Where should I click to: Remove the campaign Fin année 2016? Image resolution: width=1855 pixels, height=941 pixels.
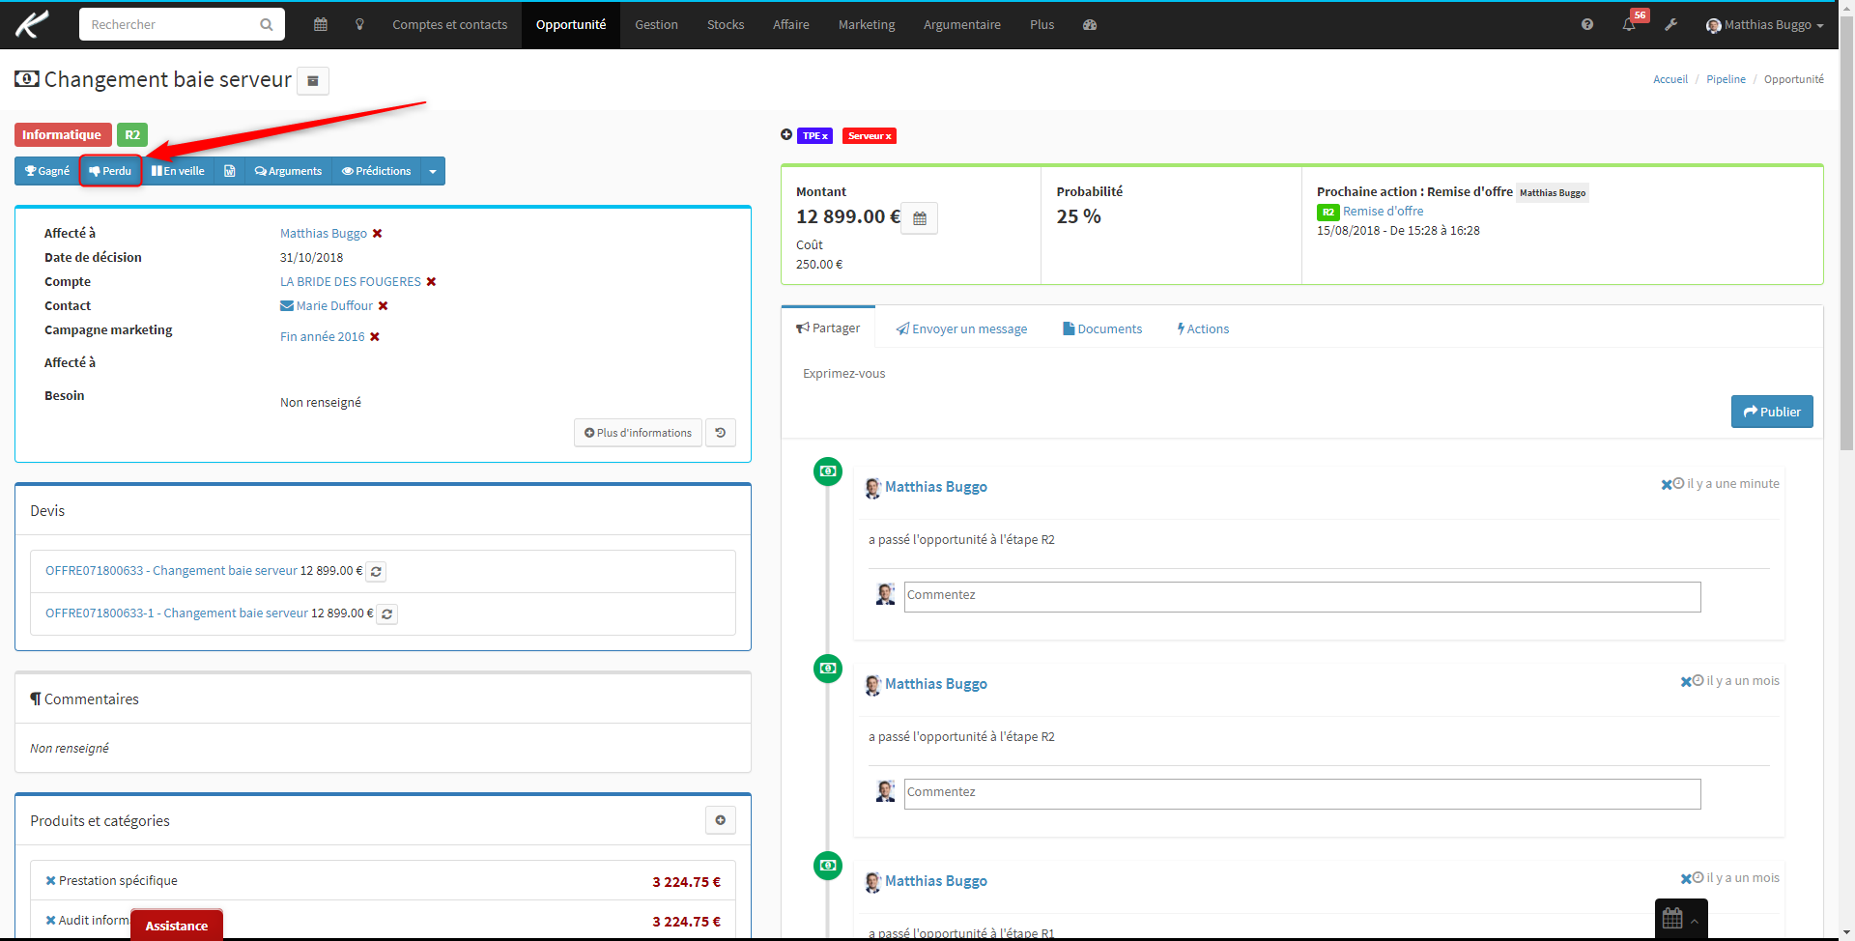[375, 336]
